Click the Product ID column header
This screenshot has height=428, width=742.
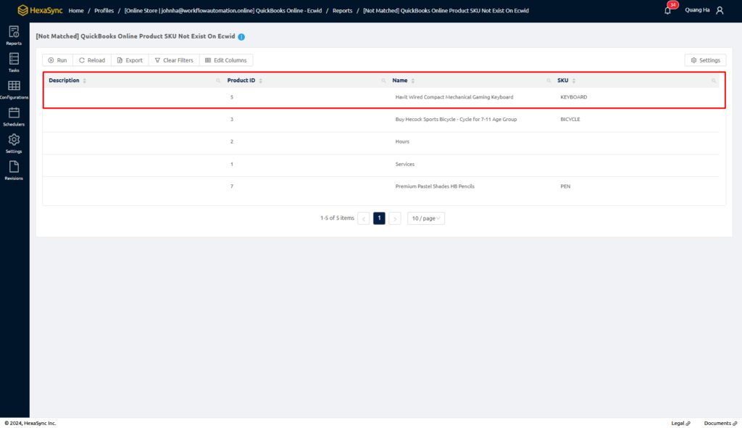pyautogui.click(x=241, y=81)
